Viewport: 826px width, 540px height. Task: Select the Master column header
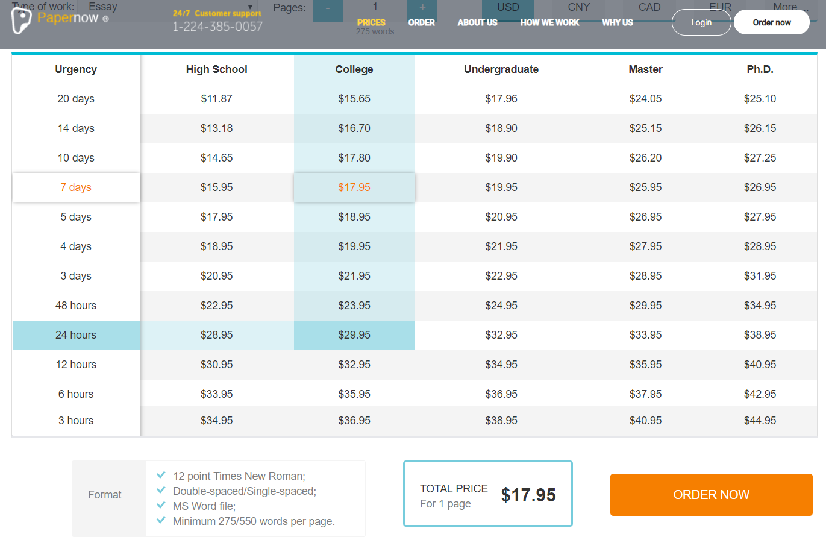(645, 69)
